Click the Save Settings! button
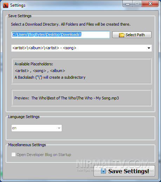Image resolution: width=161 pixels, height=182 pixels. [x=124, y=171]
